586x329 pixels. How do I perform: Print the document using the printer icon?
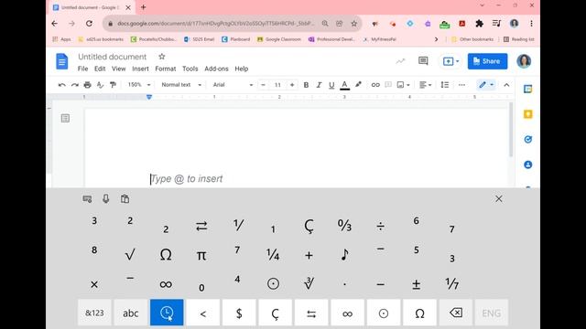(88, 85)
